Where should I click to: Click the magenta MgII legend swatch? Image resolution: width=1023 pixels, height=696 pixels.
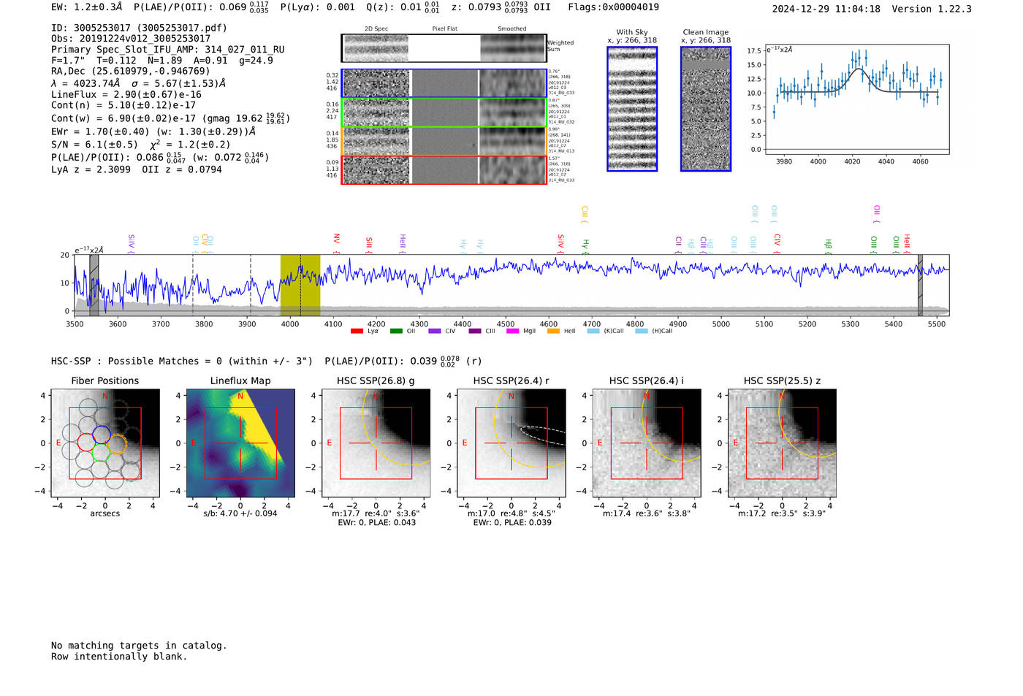pyautogui.click(x=513, y=332)
